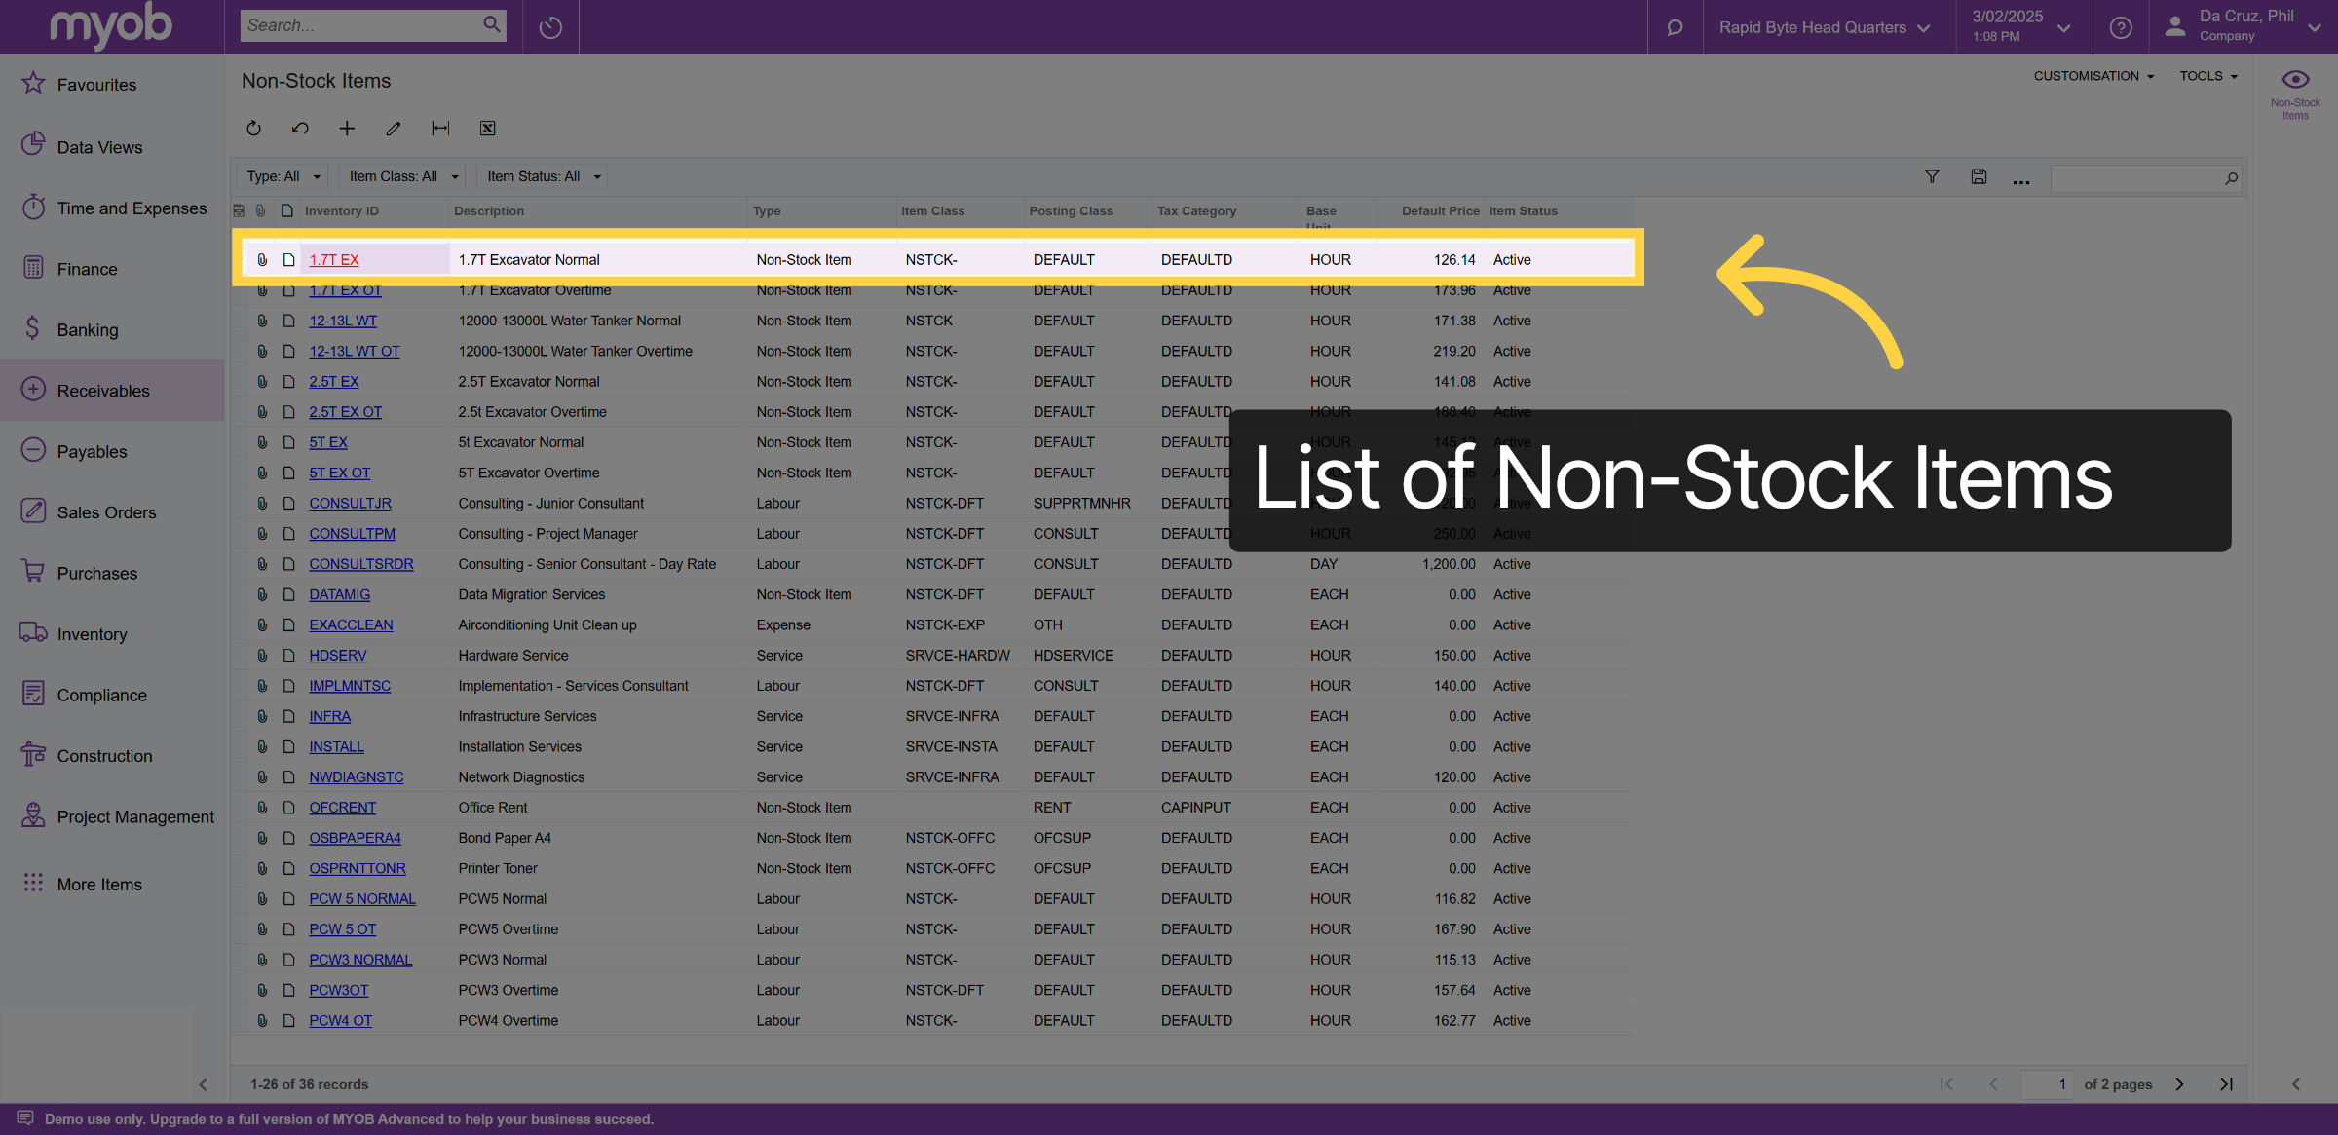Viewport: 2338px width, 1135px height.
Task: Click the save filter disk icon
Action: tap(1979, 176)
